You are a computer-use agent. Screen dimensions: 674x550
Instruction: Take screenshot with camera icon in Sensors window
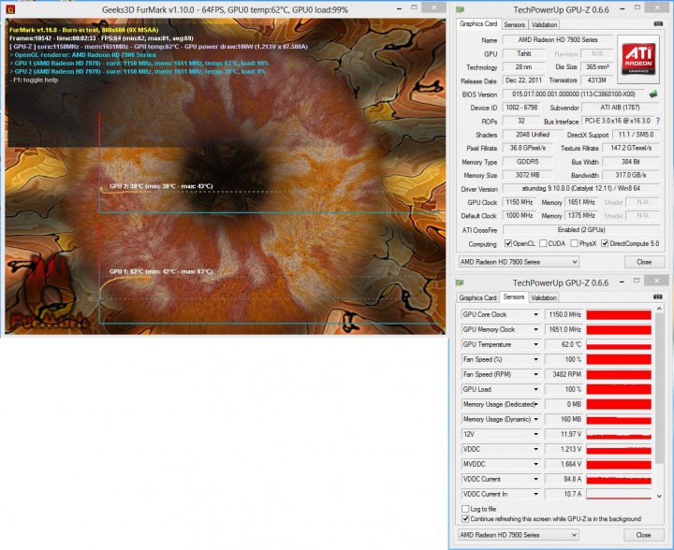click(657, 297)
